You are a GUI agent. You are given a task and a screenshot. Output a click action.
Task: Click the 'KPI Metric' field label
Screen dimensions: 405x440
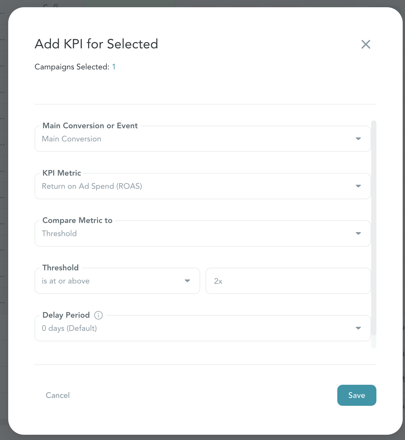tap(62, 173)
